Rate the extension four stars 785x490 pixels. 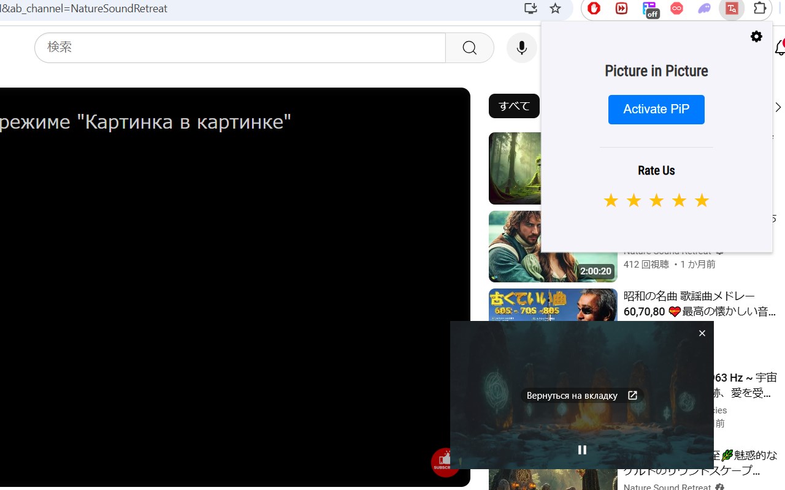(679, 200)
